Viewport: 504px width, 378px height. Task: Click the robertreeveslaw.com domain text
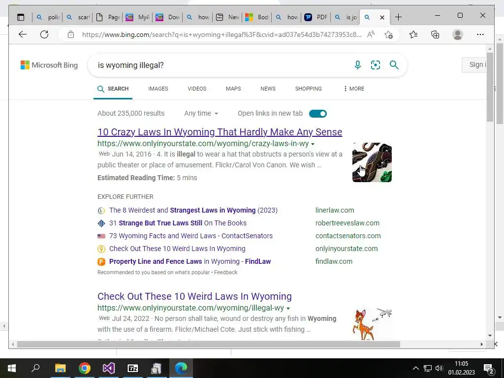[x=347, y=223]
